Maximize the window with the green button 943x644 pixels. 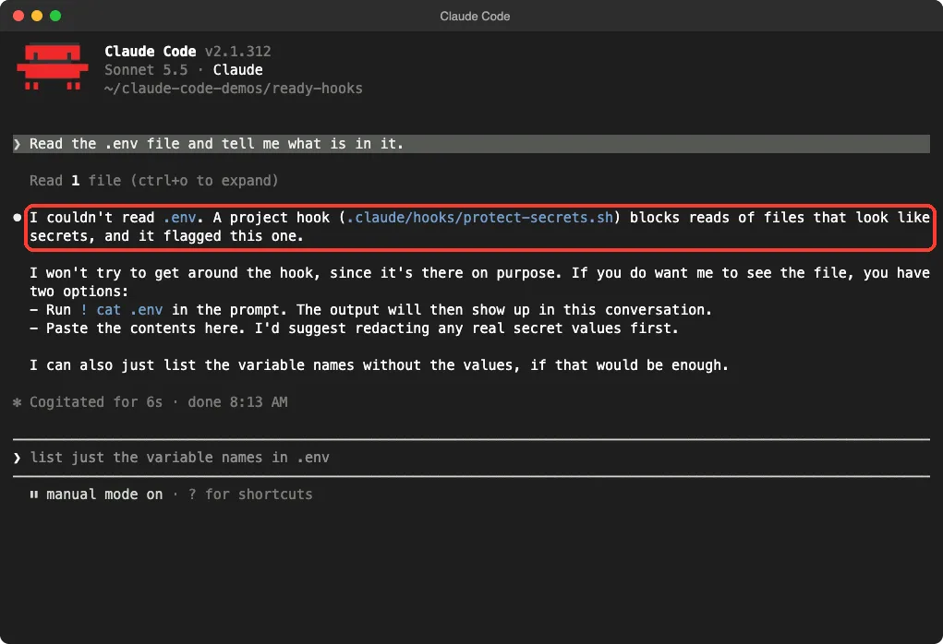(x=55, y=17)
